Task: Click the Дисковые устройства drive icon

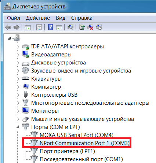Action: [x=26, y=63]
